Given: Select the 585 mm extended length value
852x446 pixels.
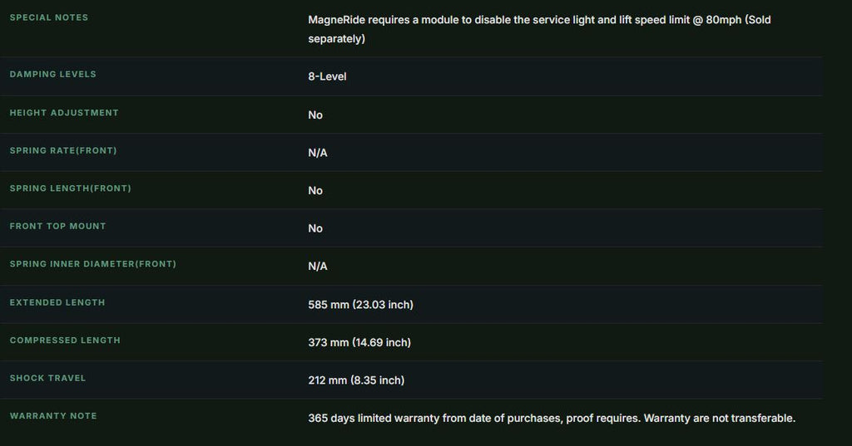Looking at the screenshot, I should (x=361, y=305).
